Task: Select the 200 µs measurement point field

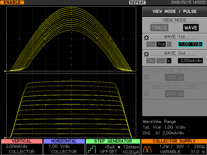Action: tap(174, 94)
